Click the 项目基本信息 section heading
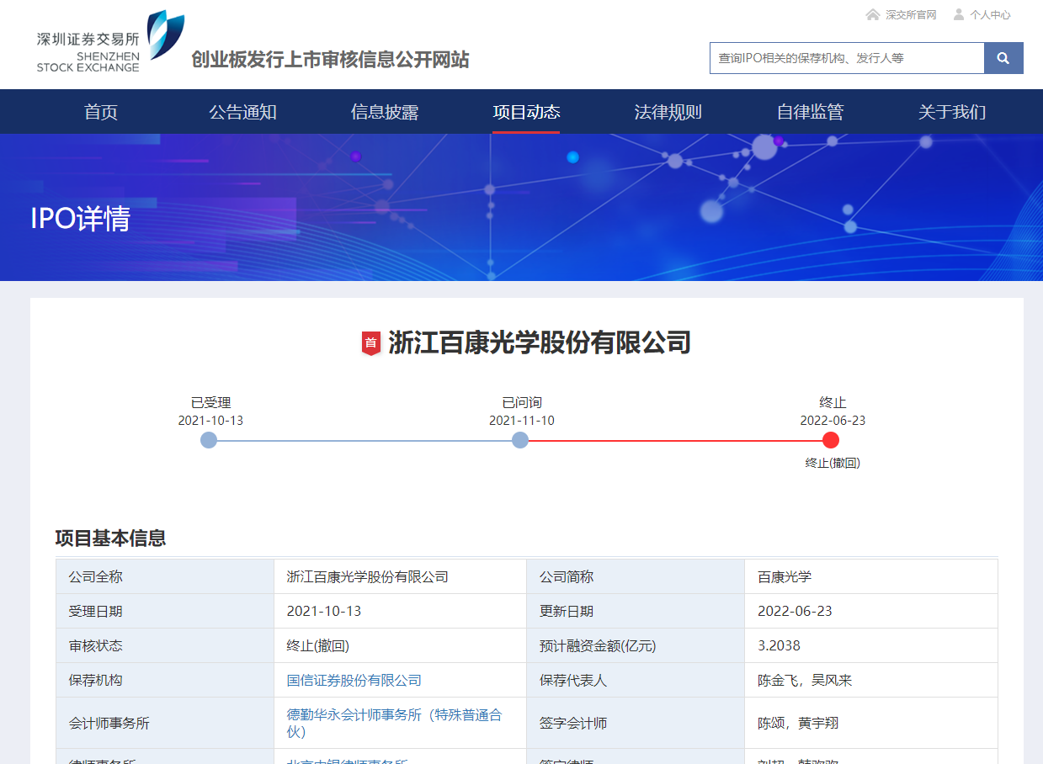1043x764 pixels. coord(110,539)
